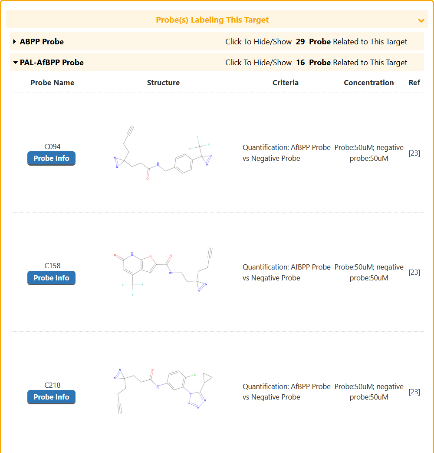Follow the reference 23 link for C158
Image resolution: width=434 pixels, height=453 pixels.
tap(414, 272)
